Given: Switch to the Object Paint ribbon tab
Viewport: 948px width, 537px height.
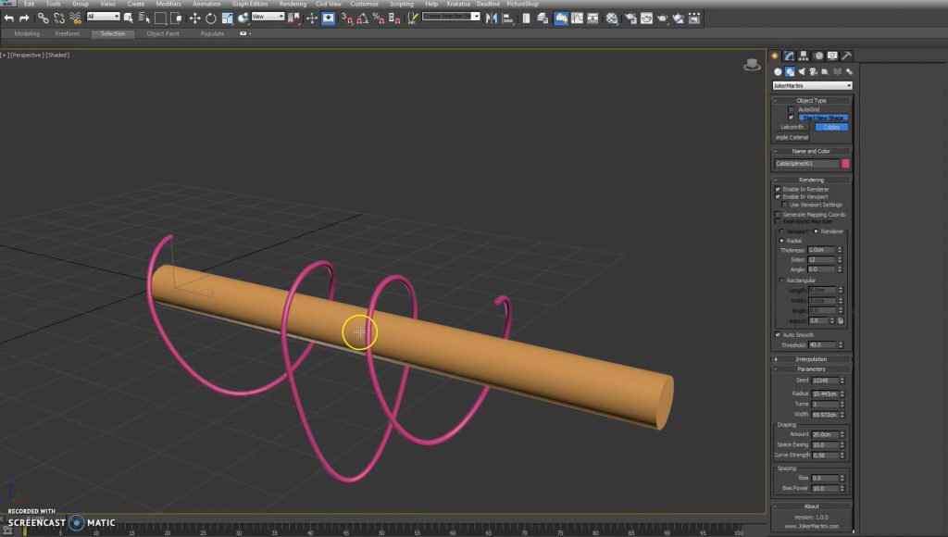Looking at the screenshot, I should (162, 34).
